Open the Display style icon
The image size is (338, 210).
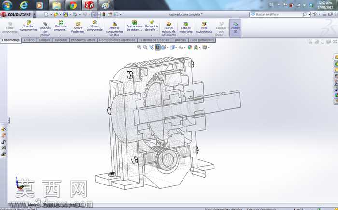coord(172,47)
